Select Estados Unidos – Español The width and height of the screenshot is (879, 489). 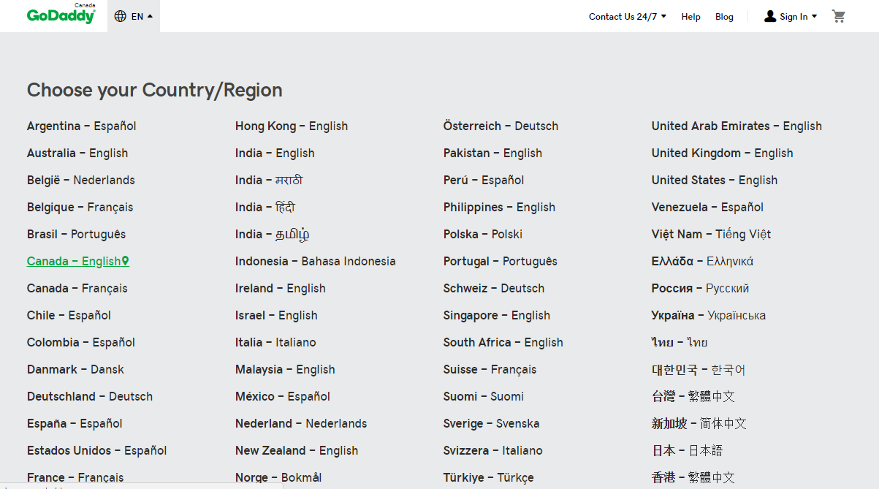pyautogui.click(x=97, y=450)
